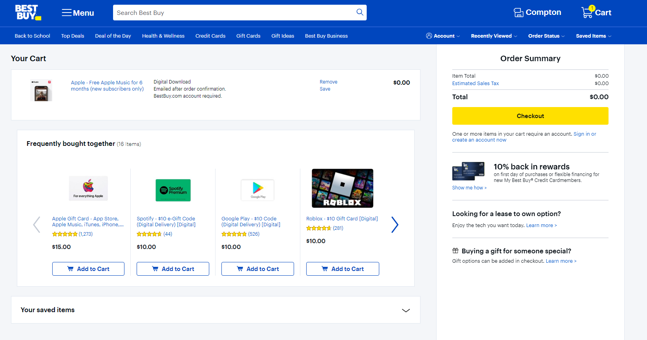View Google Play 526 reviews rating
647x340 pixels.
[x=240, y=234]
